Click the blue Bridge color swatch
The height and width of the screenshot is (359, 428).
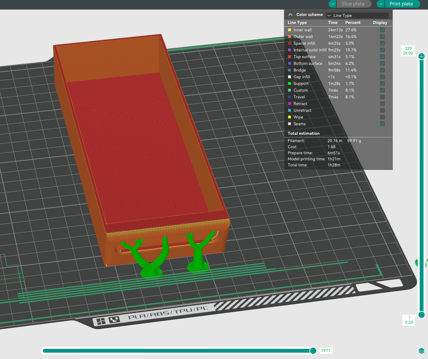click(290, 70)
